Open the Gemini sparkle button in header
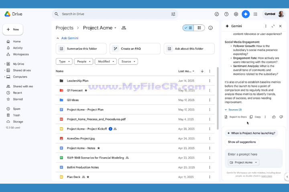The image size is (289, 192). (246, 14)
